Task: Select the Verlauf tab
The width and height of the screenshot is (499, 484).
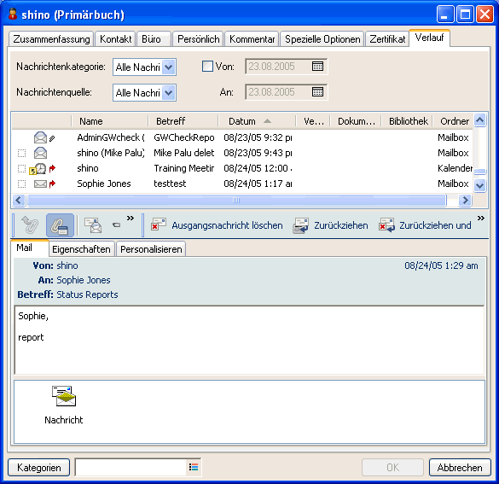Action: [x=430, y=38]
